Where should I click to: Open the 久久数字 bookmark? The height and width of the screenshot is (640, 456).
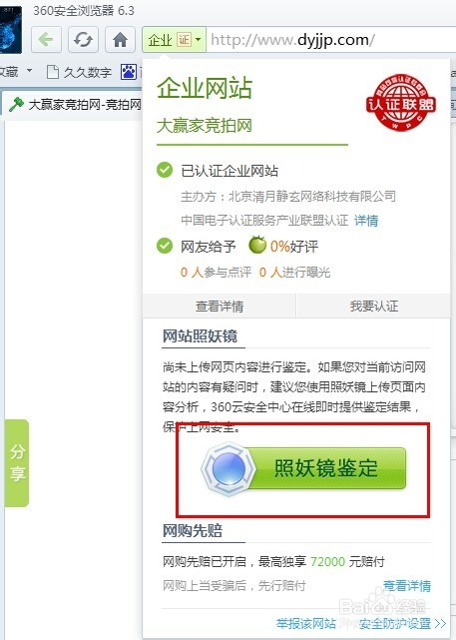tap(79, 72)
